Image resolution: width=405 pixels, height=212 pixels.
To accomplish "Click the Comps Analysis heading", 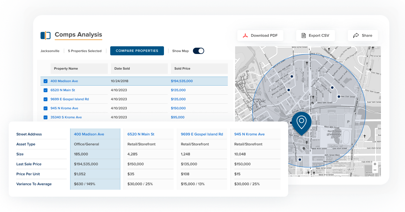I will coord(78,34).
